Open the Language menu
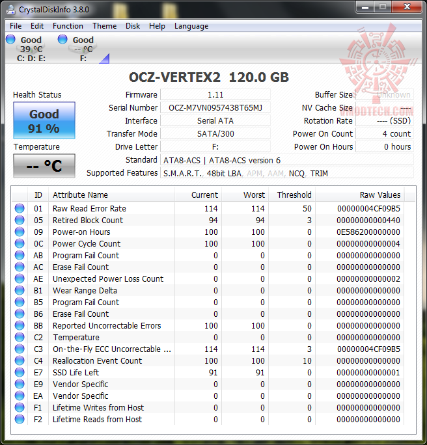This screenshot has width=427, height=445. pos(191,26)
